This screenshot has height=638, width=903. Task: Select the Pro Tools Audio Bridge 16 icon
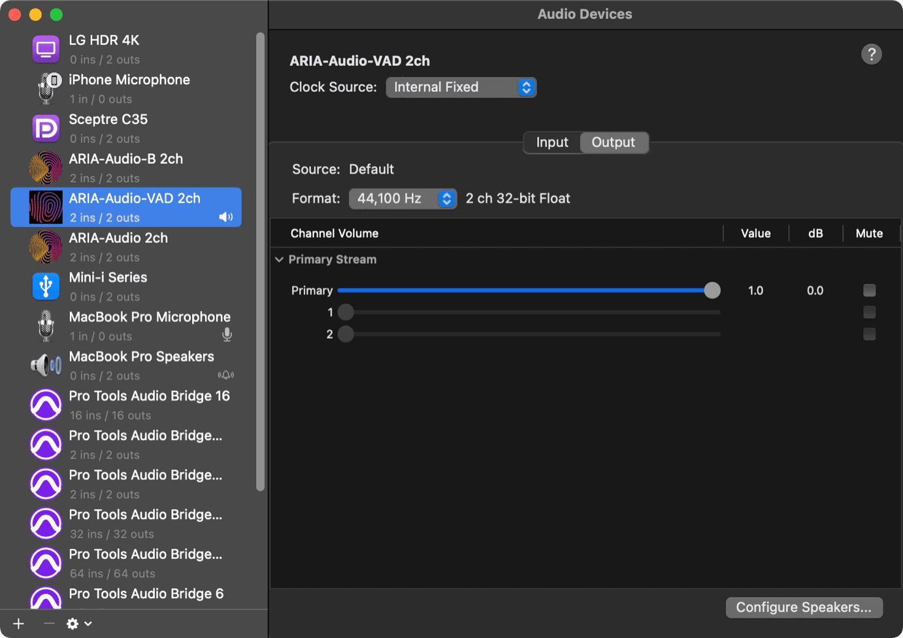[x=46, y=405]
